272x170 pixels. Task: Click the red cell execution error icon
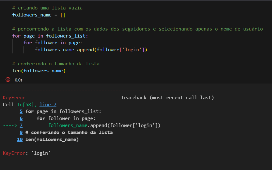click(x=8, y=80)
